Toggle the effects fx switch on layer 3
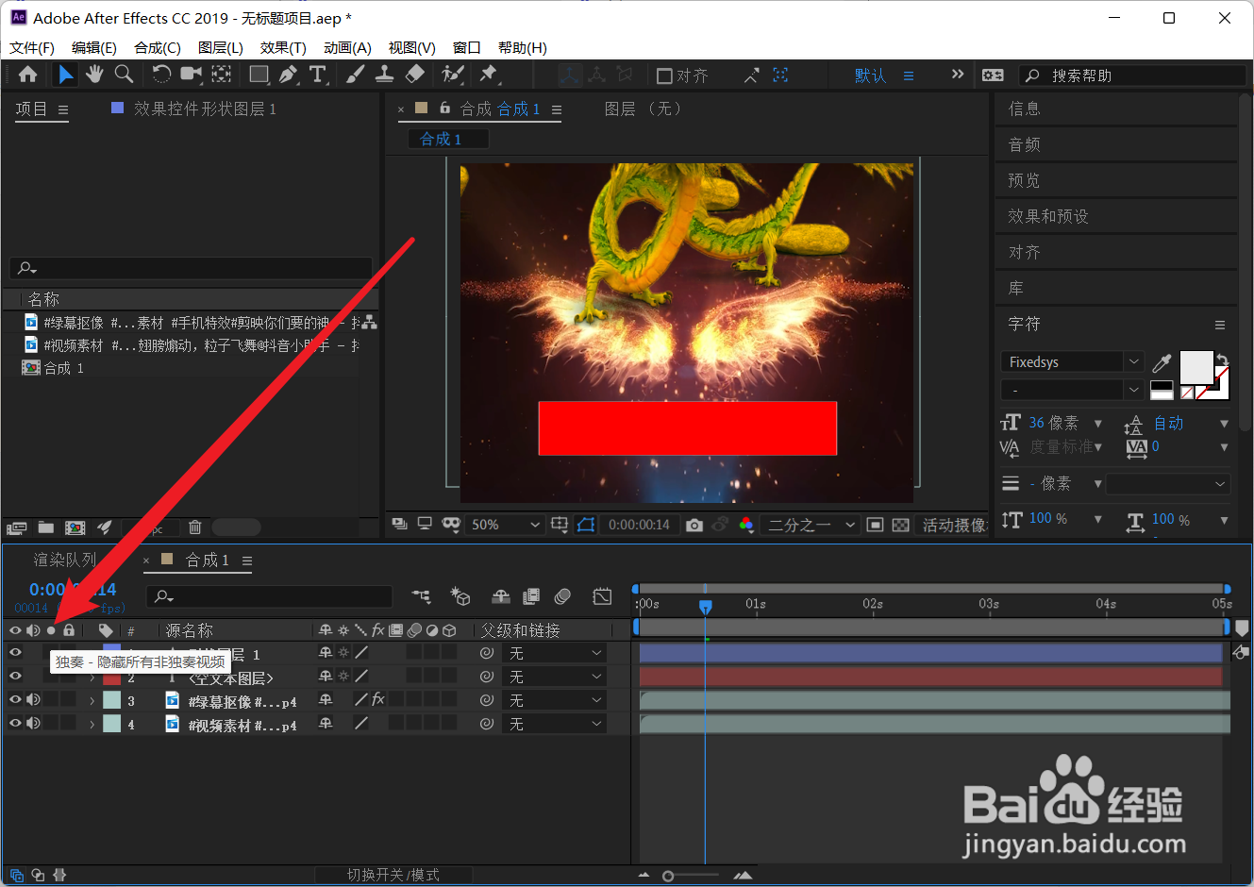This screenshot has height=887, width=1254. pyautogui.click(x=378, y=699)
